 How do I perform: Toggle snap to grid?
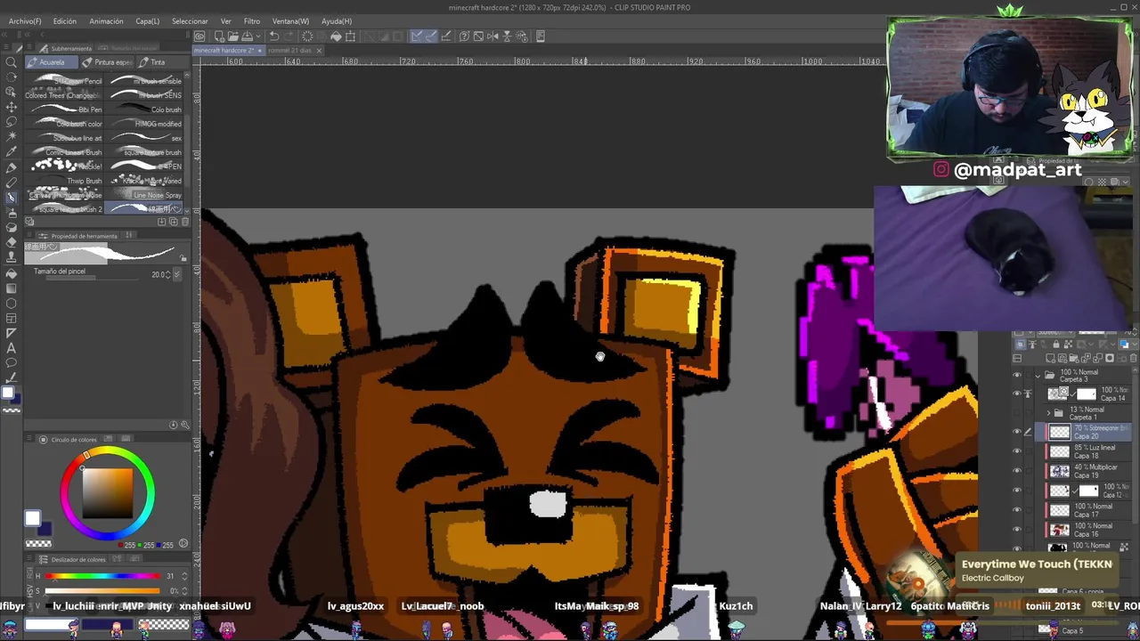click(x=445, y=37)
